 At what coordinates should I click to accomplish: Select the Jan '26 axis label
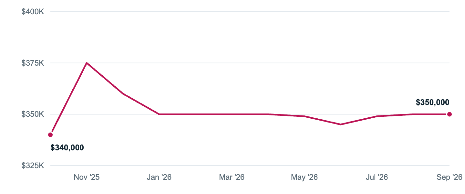click(159, 177)
